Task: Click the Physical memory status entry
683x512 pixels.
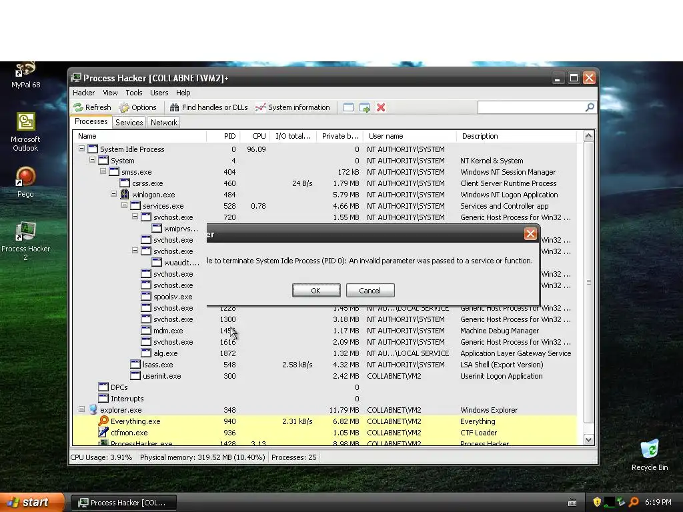Action: 202,457
